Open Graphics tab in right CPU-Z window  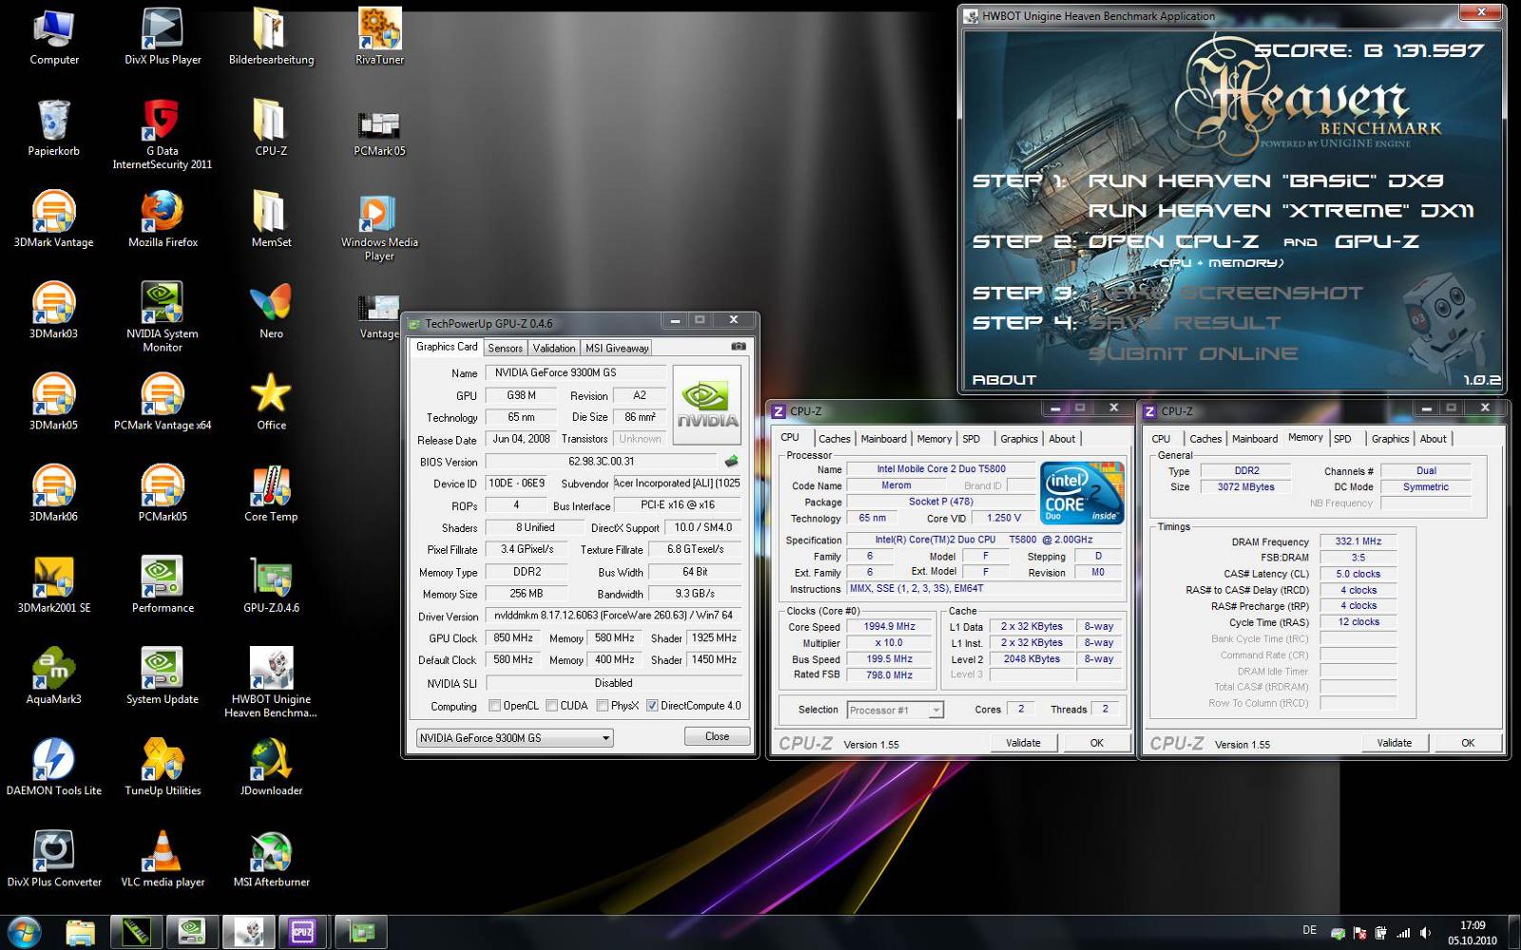[x=1390, y=439]
